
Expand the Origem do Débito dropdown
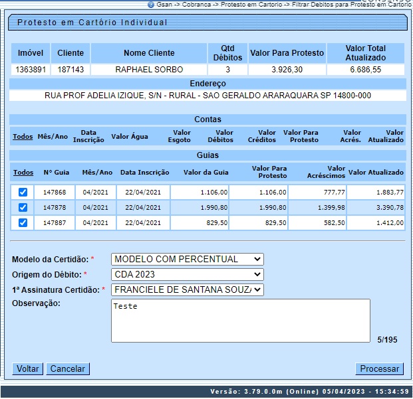[x=187, y=274]
